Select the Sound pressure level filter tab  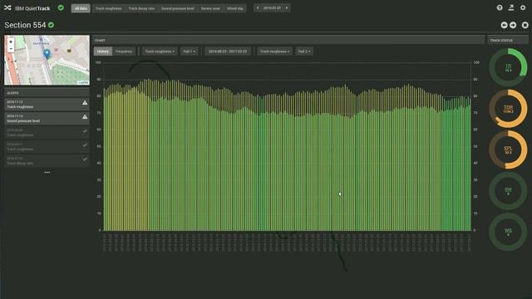178,8
